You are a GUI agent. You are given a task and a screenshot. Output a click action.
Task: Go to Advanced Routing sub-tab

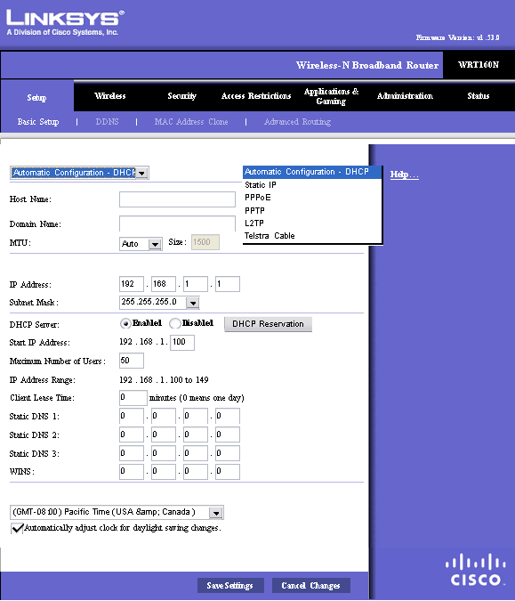point(297,121)
